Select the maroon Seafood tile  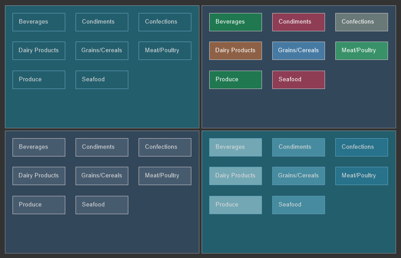pyautogui.click(x=298, y=80)
